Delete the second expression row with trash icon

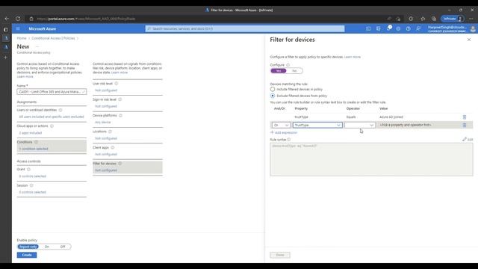point(465,125)
